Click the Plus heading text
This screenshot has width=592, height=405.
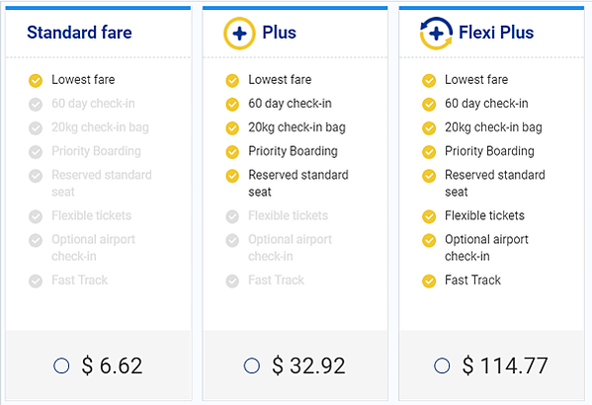[279, 33]
